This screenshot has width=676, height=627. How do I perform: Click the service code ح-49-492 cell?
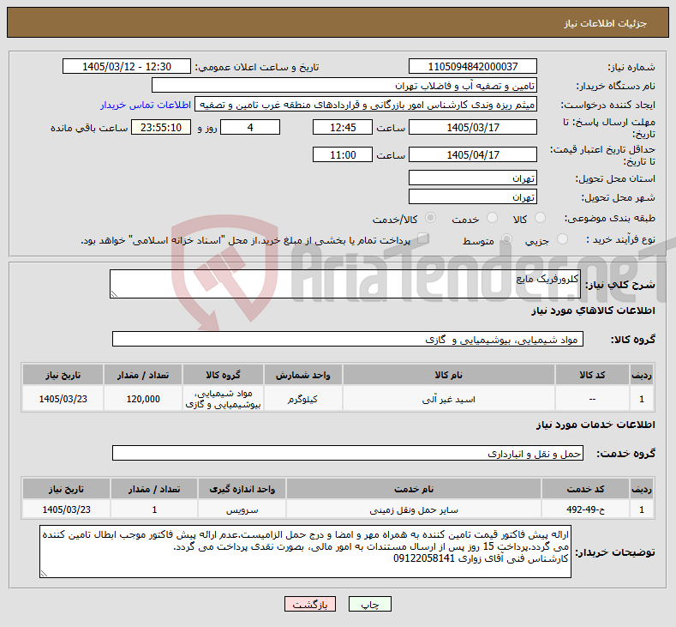585,509
